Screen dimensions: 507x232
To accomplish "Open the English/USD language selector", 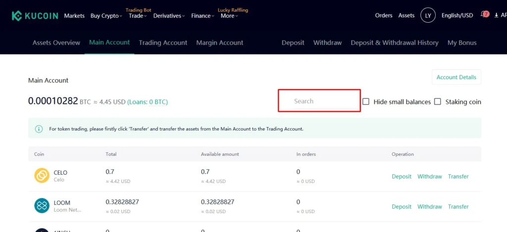I will (x=457, y=15).
